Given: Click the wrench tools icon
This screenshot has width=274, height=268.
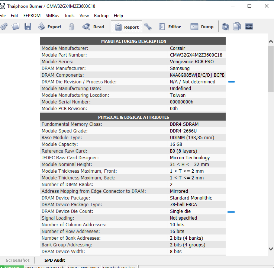Looking at the screenshot, I should coord(148,27).
